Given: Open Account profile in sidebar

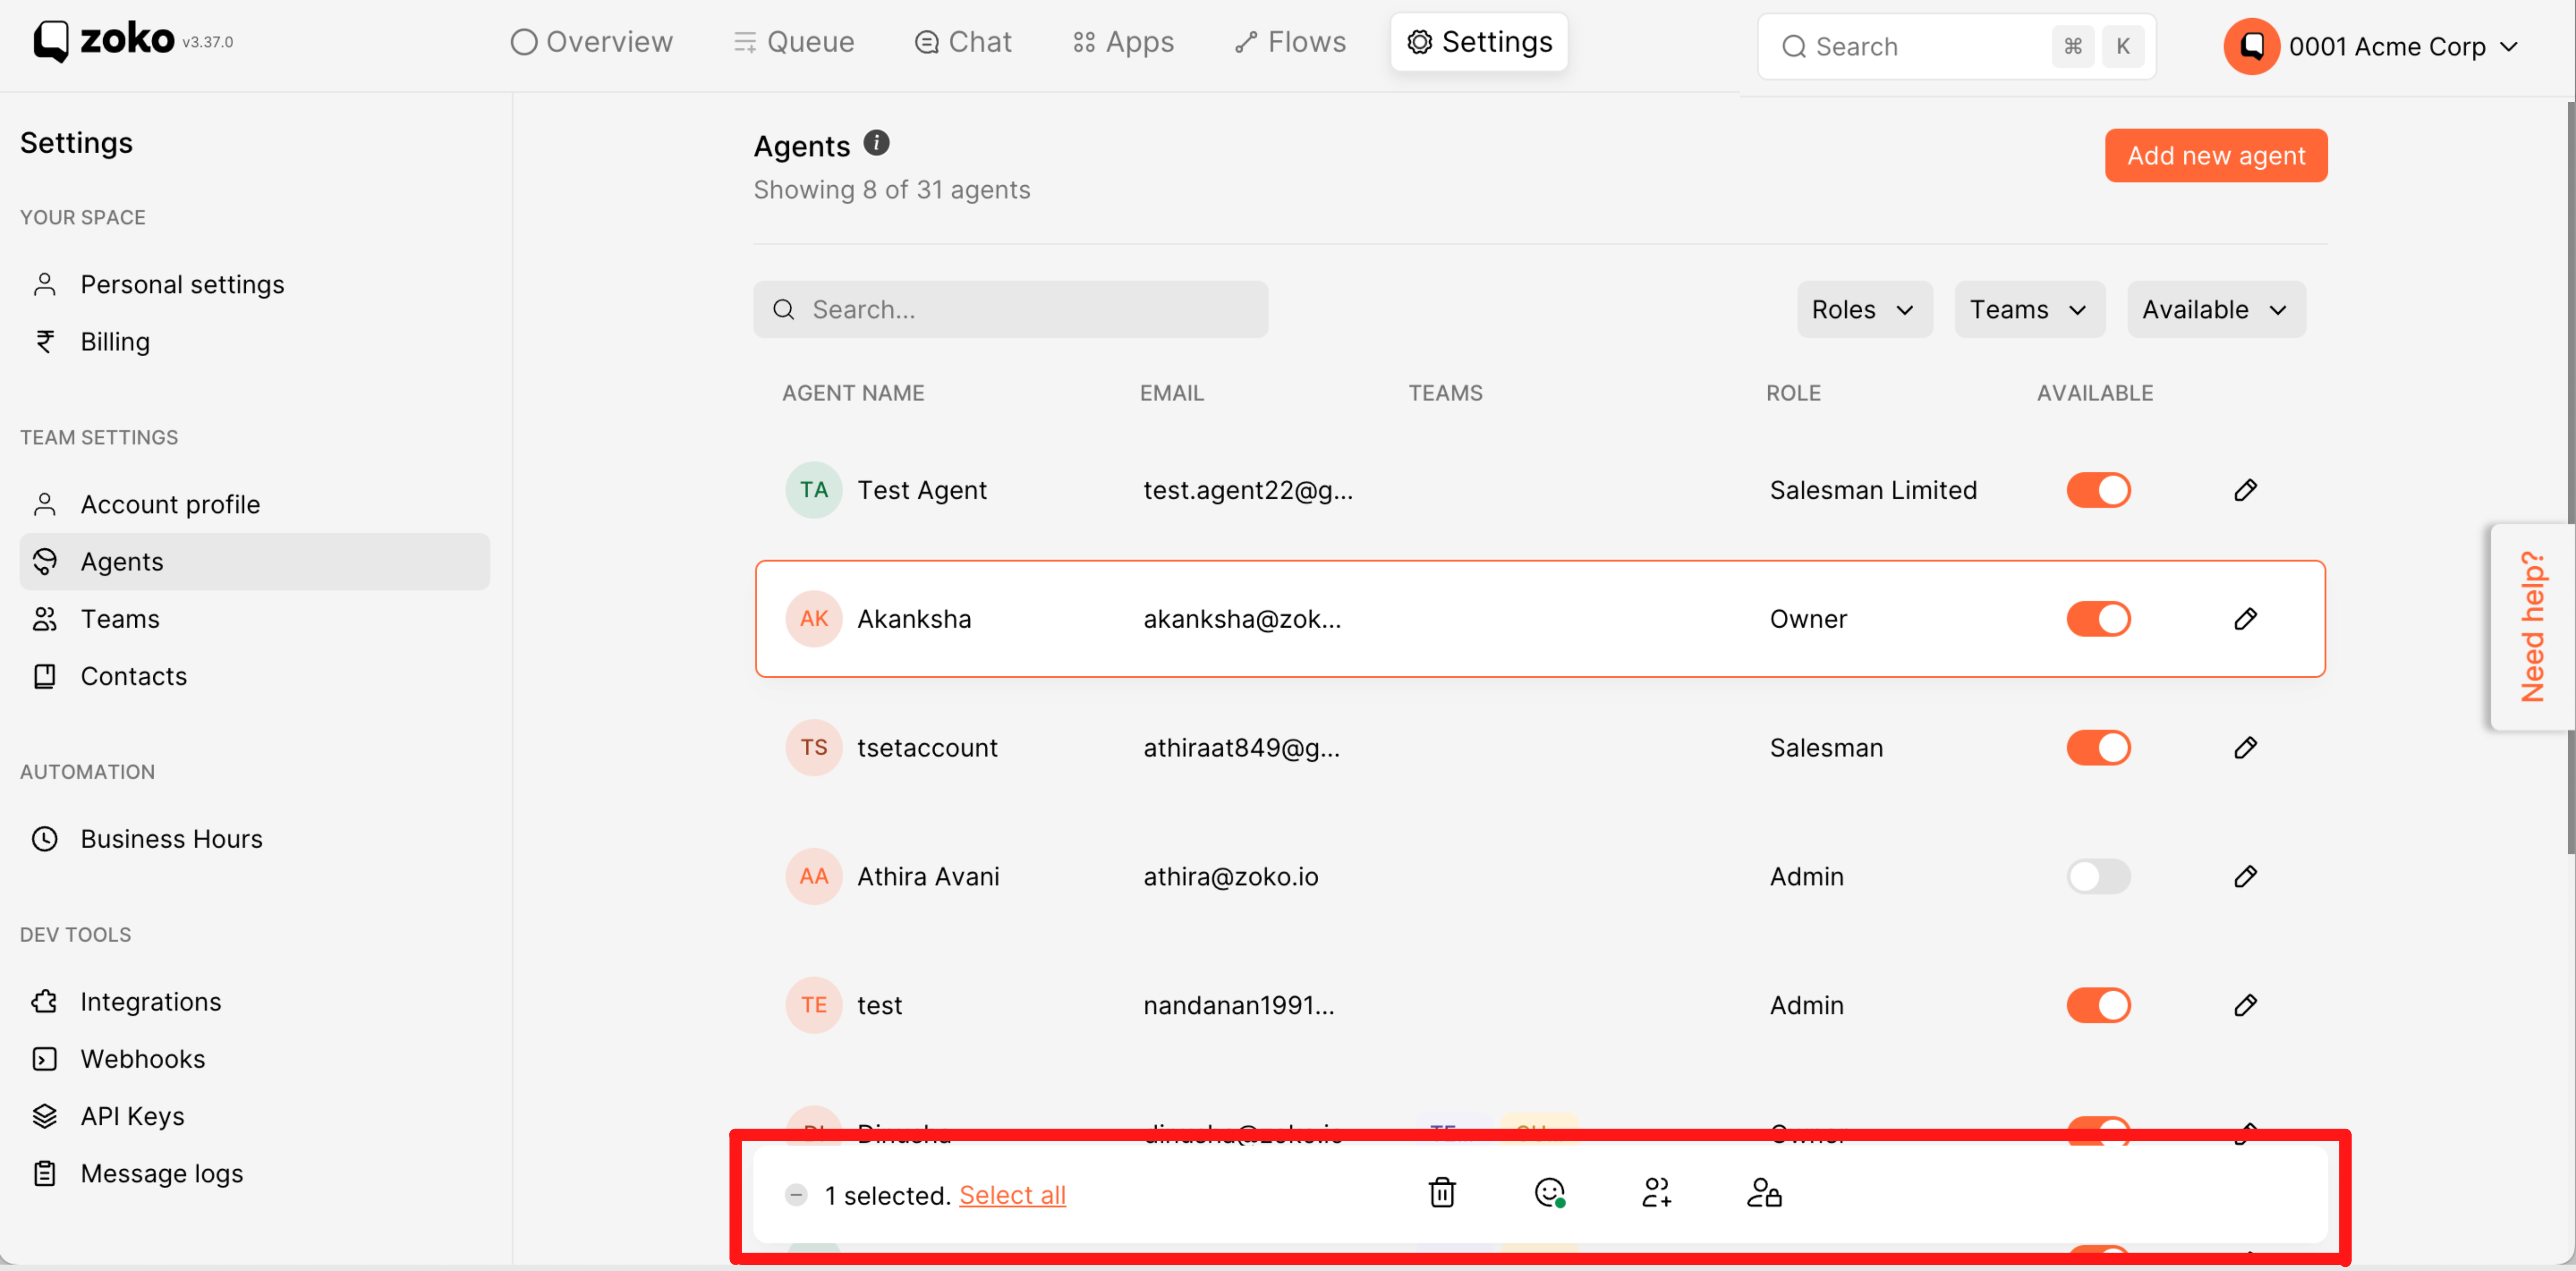Looking at the screenshot, I should 255,505.
